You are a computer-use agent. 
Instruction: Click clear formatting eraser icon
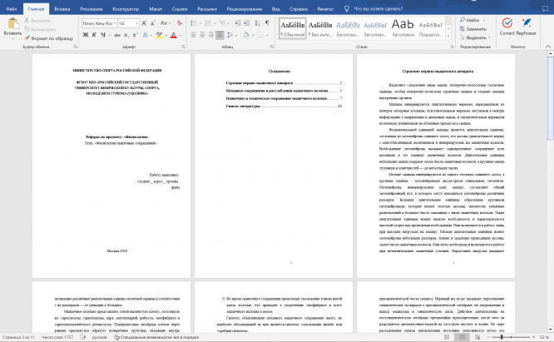point(180,23)
